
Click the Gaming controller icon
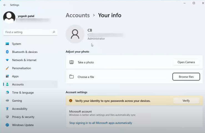7,101
